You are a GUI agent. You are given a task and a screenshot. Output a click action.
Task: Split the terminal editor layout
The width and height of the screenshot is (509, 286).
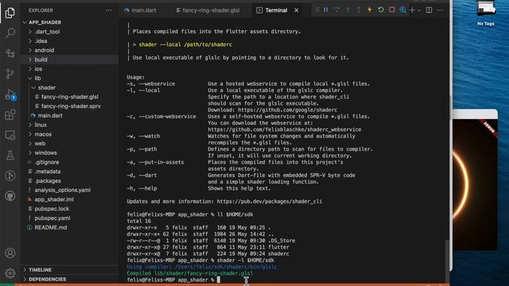pyautogui.click(x=429, y=10)
